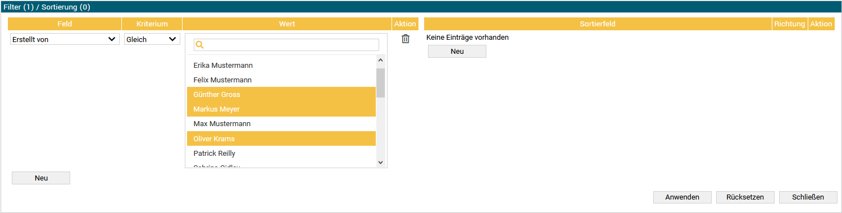
Task: Focus the Wert search input field
Action: pos(286,45)
